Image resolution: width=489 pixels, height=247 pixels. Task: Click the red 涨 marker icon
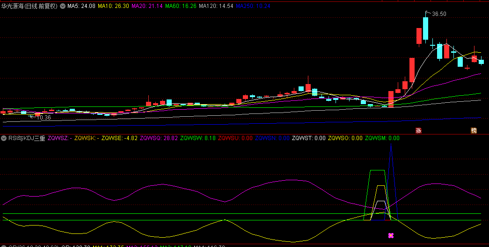[x=418, y=131]
